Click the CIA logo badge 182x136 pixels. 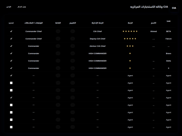[174, 8]
